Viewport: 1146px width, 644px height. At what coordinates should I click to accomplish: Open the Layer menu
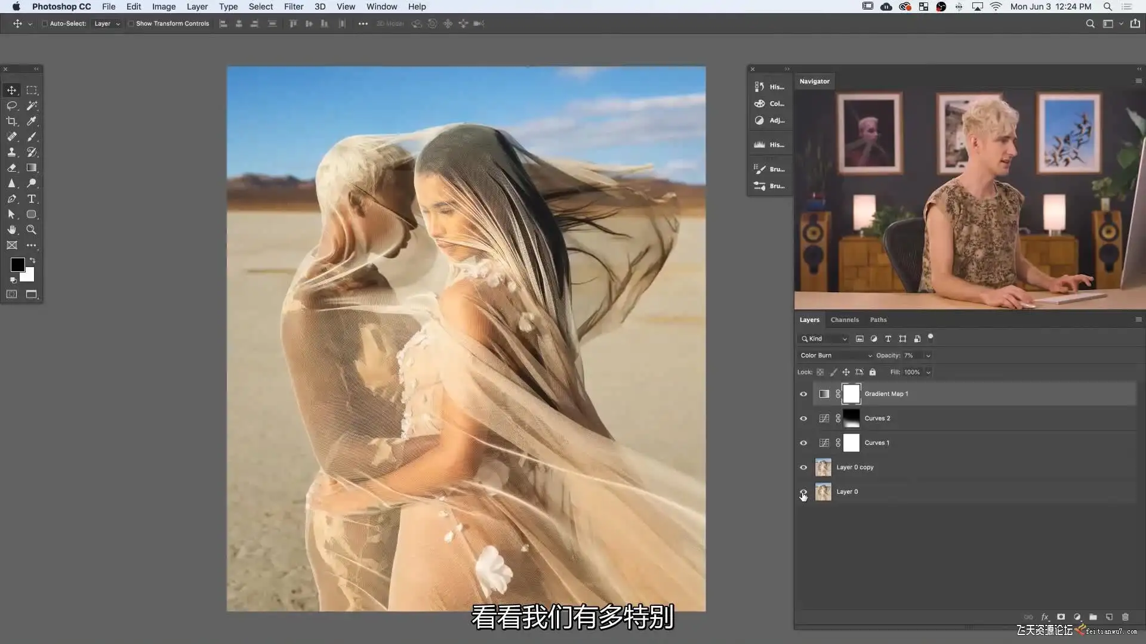197,7
